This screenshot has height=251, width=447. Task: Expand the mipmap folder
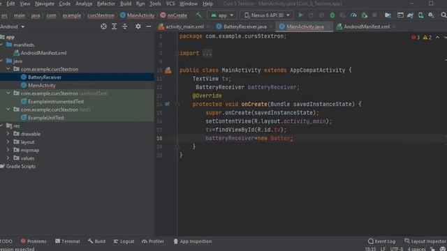pyautogui.click(x=8, y=150)
